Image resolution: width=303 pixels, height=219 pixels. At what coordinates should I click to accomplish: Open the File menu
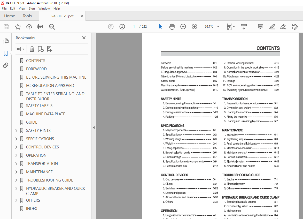(4, 9)
